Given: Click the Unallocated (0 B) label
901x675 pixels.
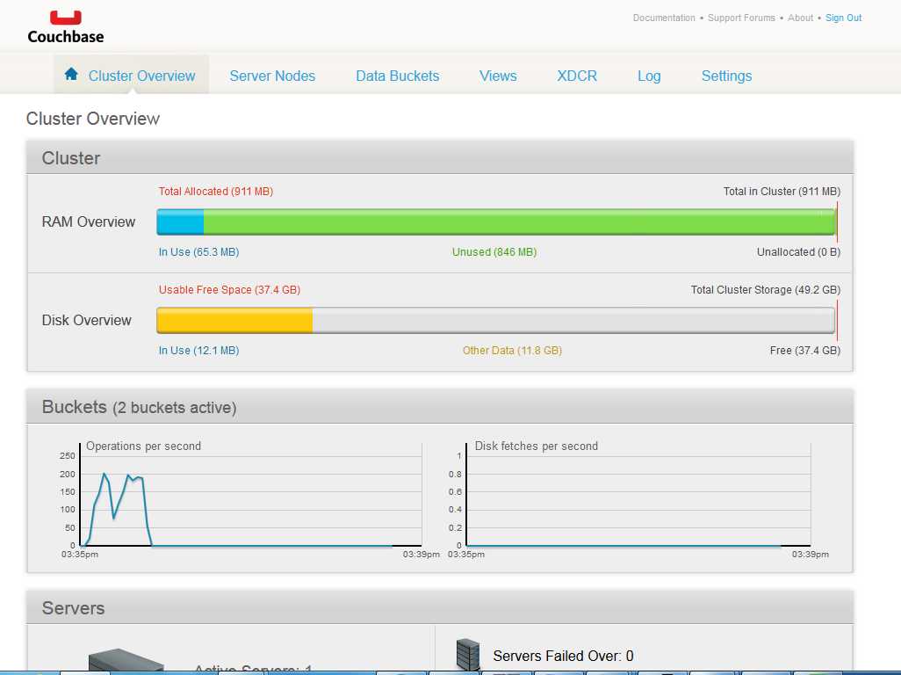Looking at the screenshot, I should tap(798, 252).
